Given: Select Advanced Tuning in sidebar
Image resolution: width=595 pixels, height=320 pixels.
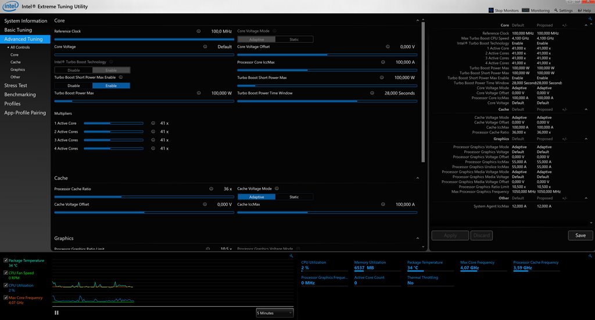Looking at the screenshot, I should 26,39.
